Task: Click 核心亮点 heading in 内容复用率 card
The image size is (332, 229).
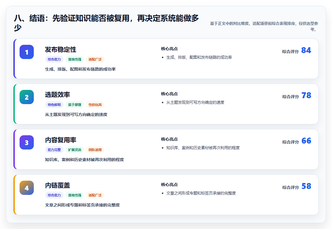Action: [x=169, y=139]
